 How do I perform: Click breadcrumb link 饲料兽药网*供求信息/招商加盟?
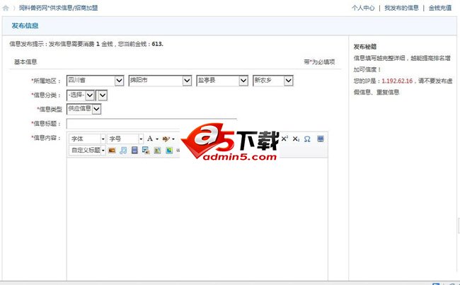(58, 8)
